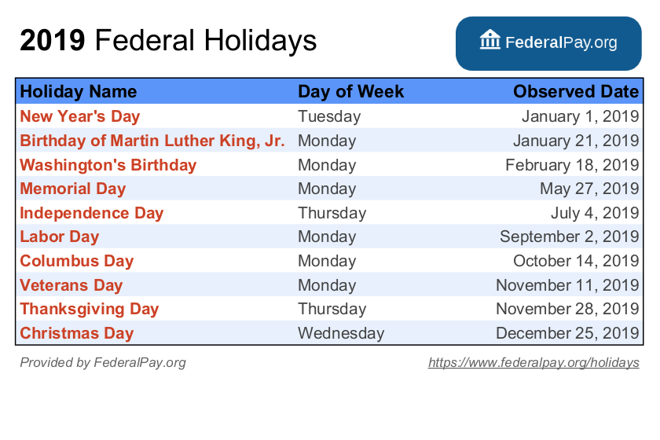Follow the federalpay.org/holidays URL link

pos(533,362)
